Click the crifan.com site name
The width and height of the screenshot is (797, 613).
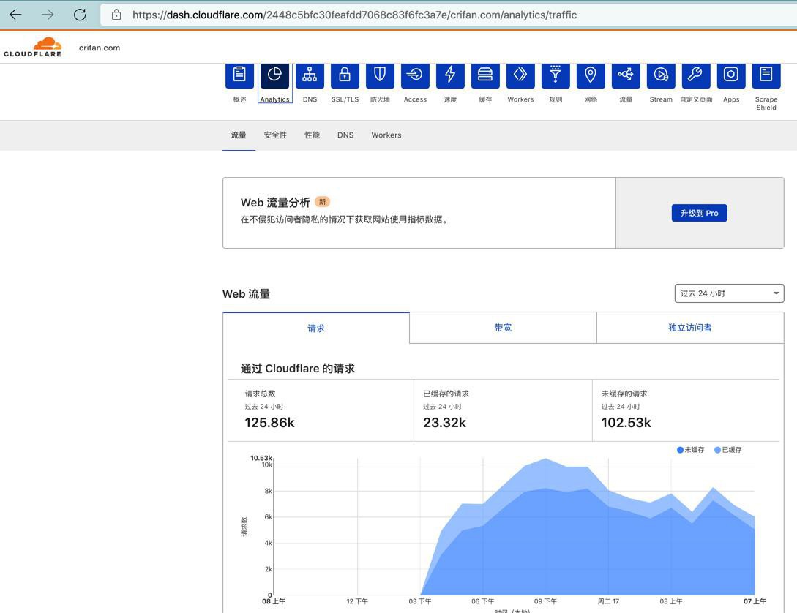tap(100, 48)
